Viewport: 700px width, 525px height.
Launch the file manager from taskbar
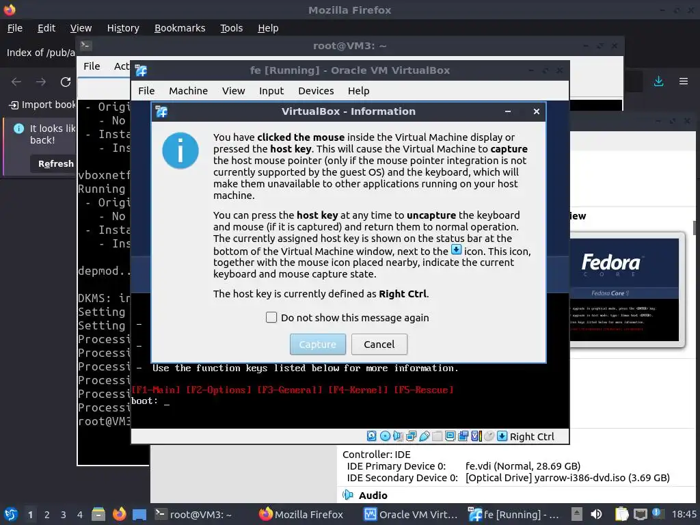pos(98,514)
